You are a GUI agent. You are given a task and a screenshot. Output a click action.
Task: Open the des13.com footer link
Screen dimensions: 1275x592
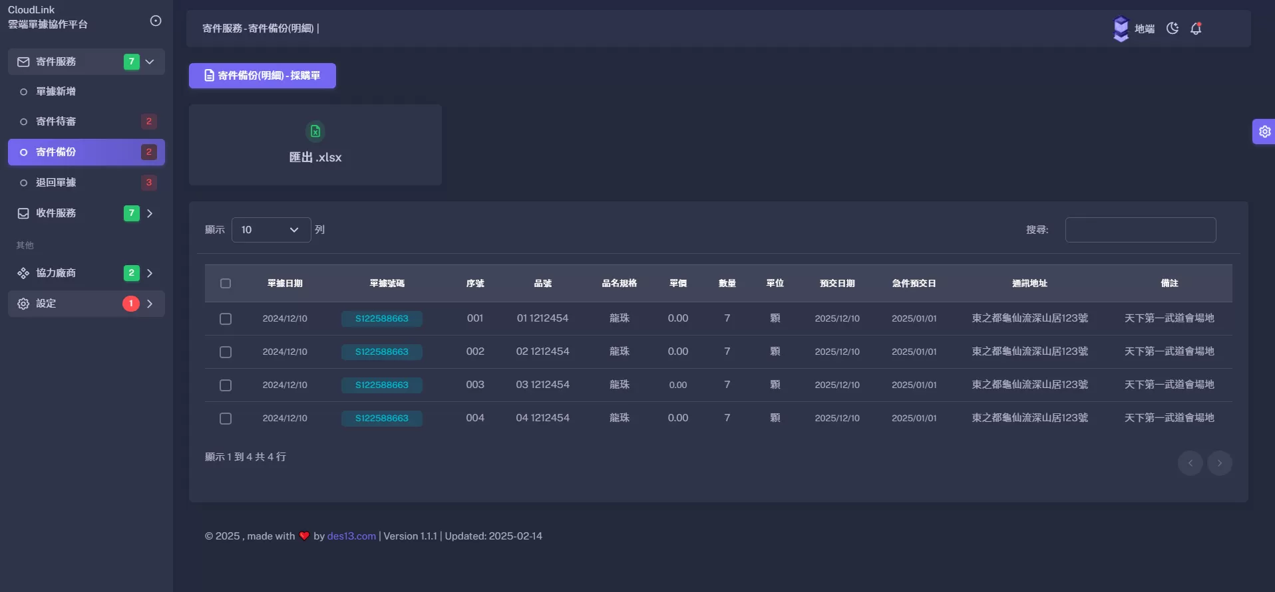coord(351,536)
